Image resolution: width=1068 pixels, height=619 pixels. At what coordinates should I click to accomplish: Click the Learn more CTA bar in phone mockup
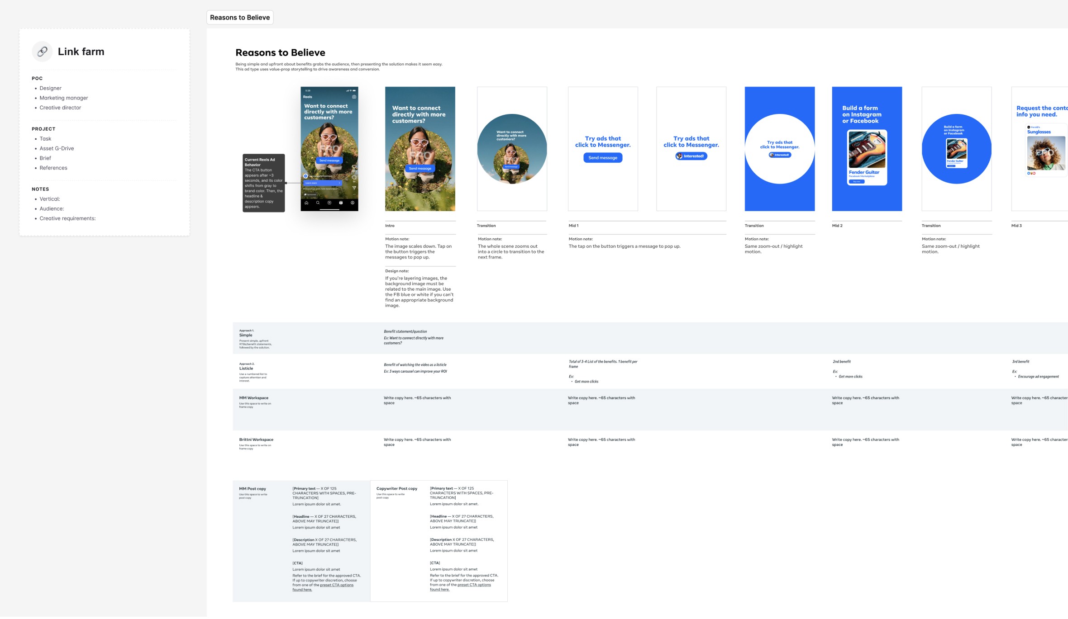(x=322, y=183)
